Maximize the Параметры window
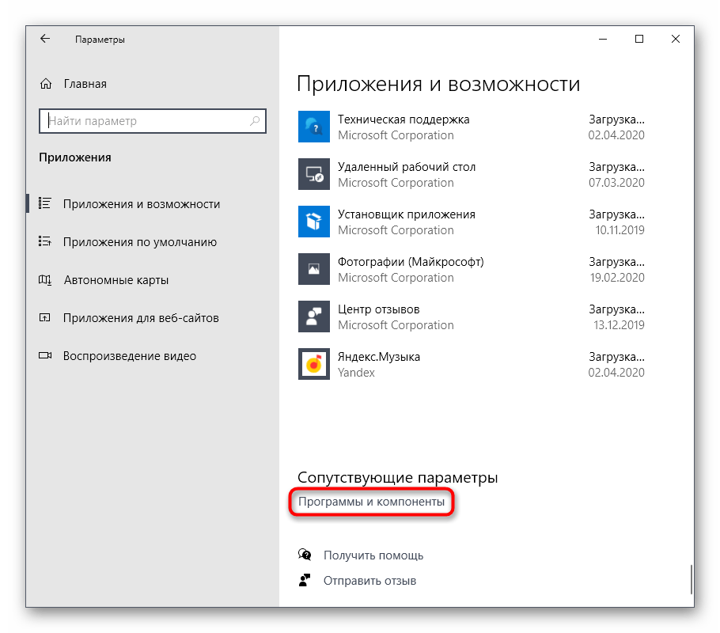This screenshot has width=720, height=633. [x=639, y=39]
